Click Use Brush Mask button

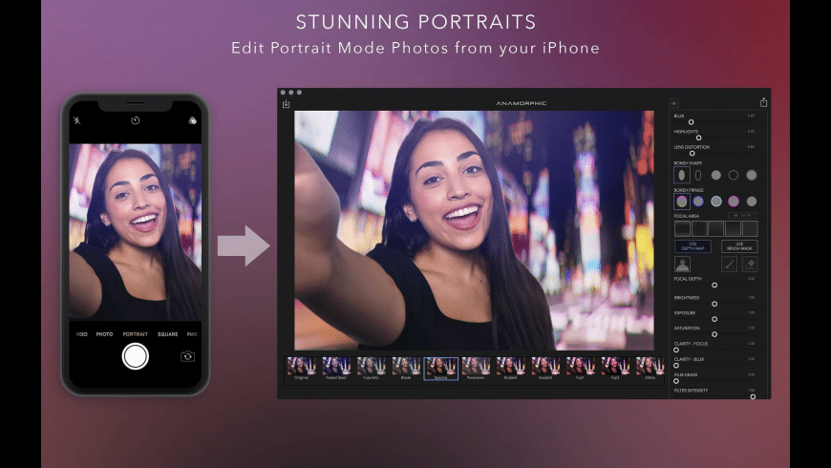739,246
